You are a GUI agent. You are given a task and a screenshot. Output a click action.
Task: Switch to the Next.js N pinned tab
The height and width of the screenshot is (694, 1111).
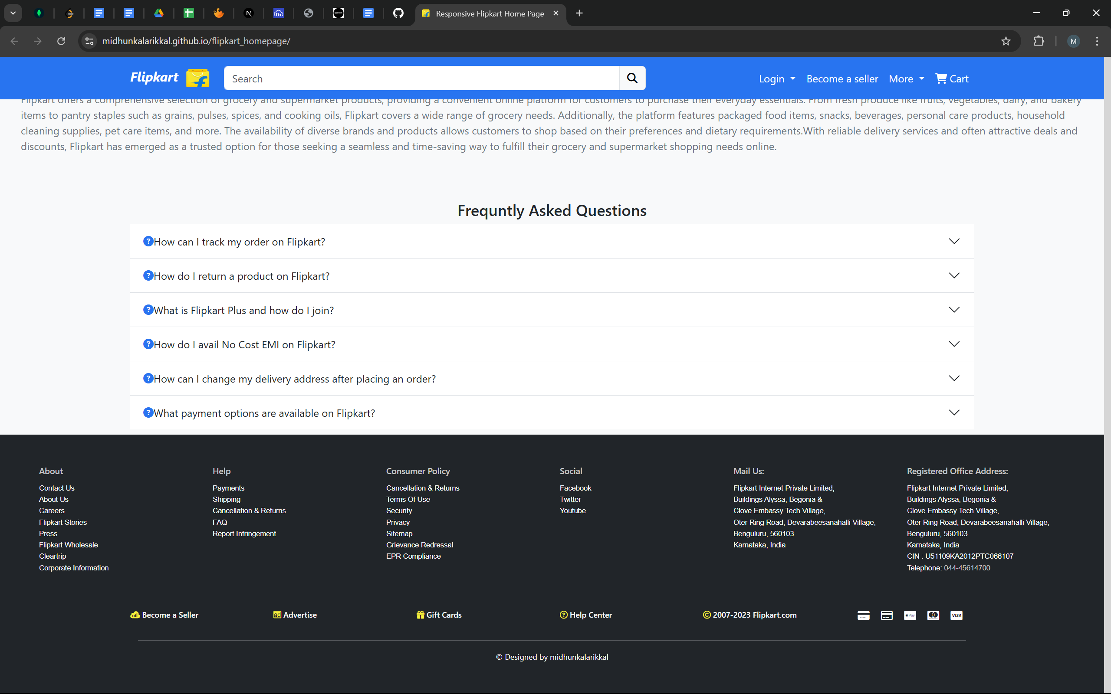coord(249,13)
